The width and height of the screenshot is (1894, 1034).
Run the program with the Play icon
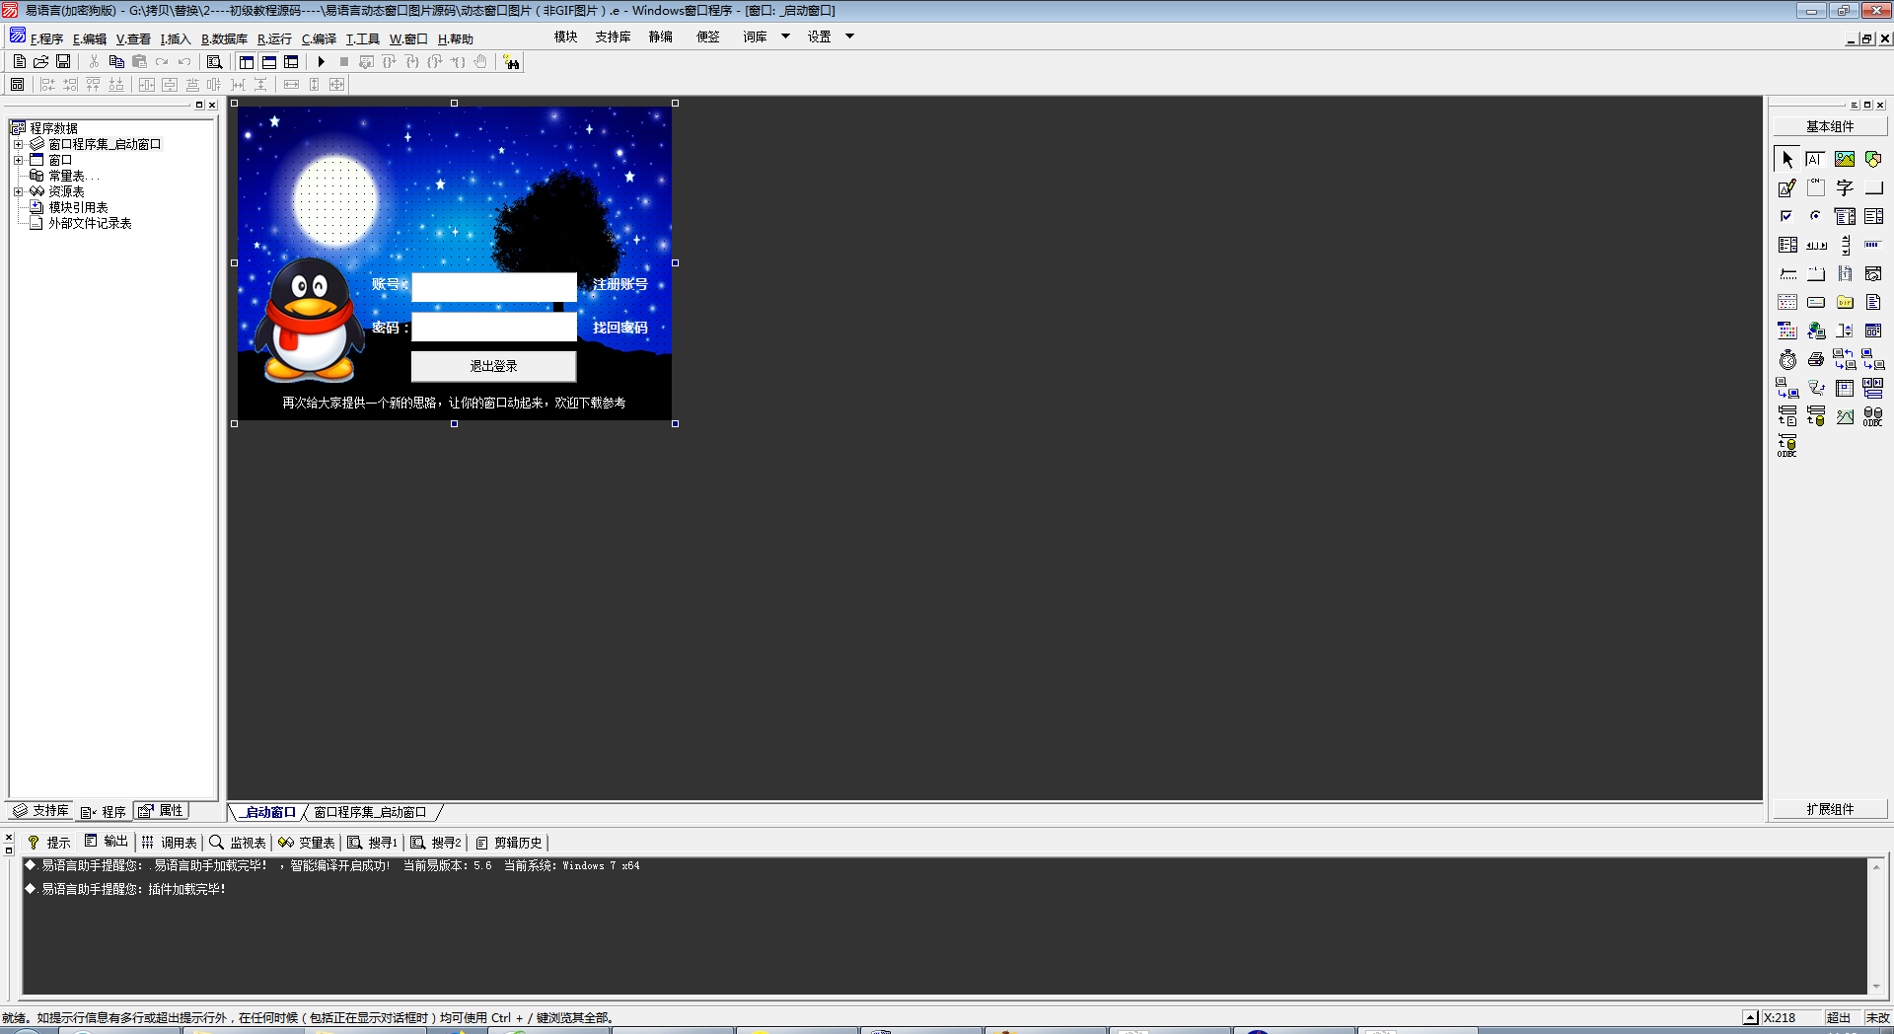click(321, 61)
